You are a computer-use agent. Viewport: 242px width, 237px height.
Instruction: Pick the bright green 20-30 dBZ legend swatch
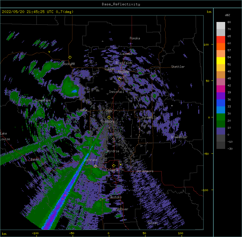click(x=221, y=117)
